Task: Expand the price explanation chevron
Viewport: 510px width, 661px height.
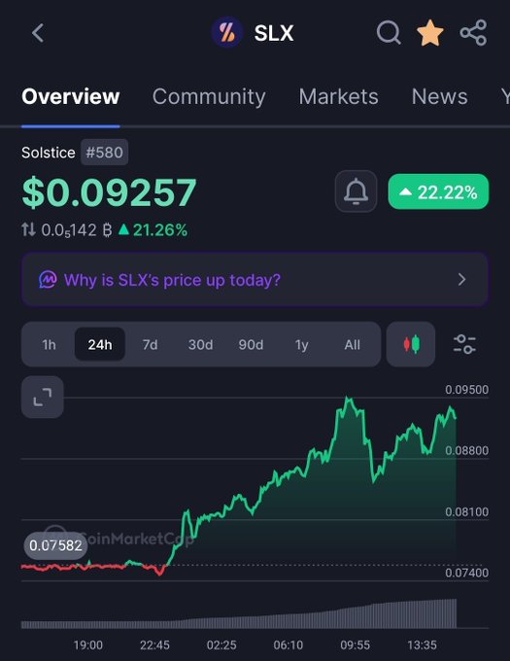Action: 462,280
